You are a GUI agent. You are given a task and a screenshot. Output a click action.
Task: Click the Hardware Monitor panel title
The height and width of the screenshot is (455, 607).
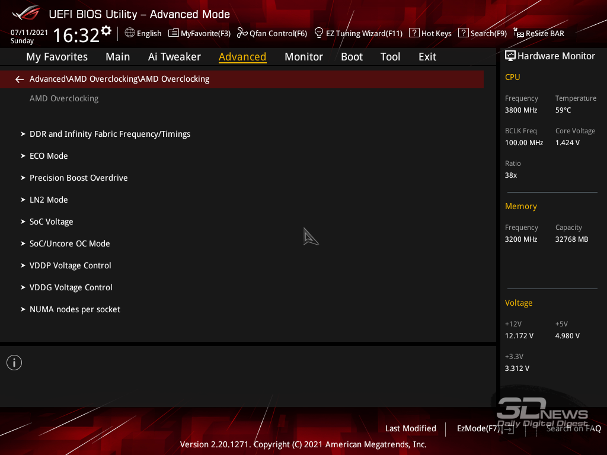(x=556, y=56)
